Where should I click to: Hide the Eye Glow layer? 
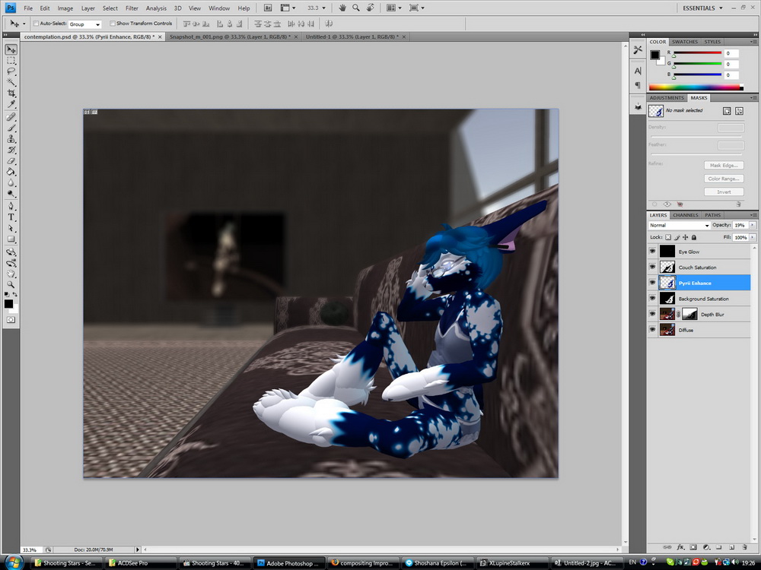click(652, 252)
